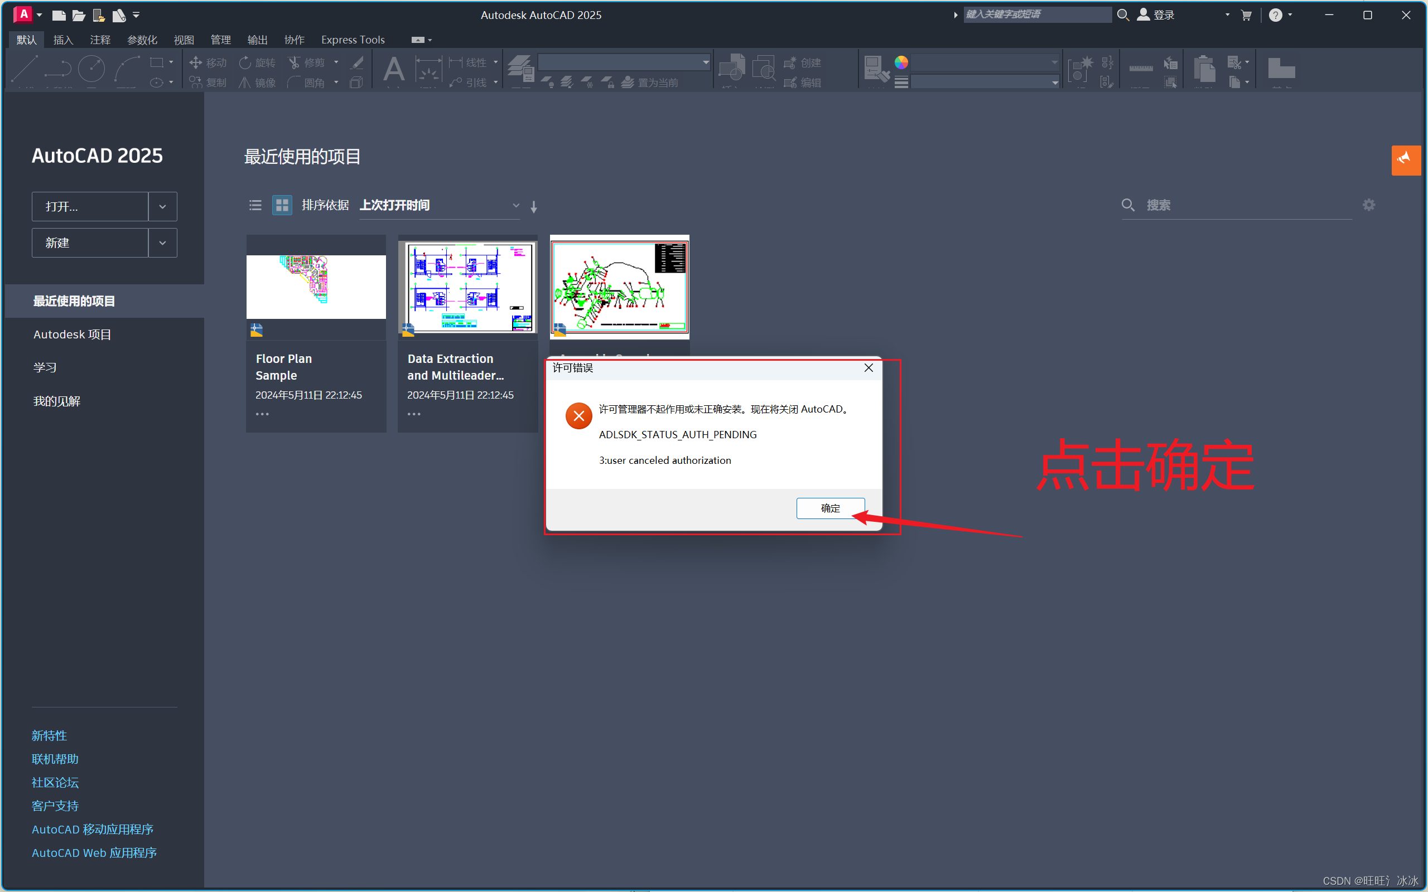Viewport: 1428px width, 892px height.
Task: Expand the New button dropdown arrow
Action: pyautogui.click(x=163, y=243)
